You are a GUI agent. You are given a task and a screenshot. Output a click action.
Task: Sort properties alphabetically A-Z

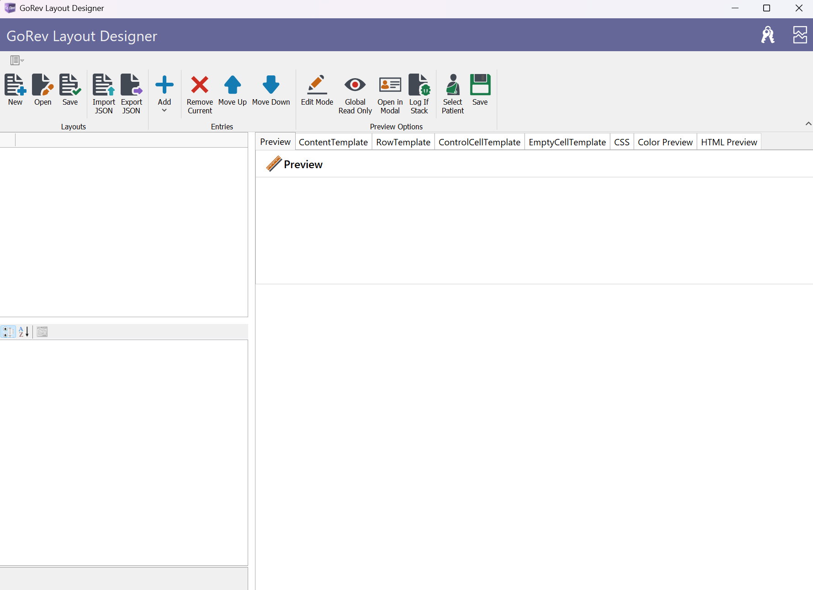(x=24, y=332)
